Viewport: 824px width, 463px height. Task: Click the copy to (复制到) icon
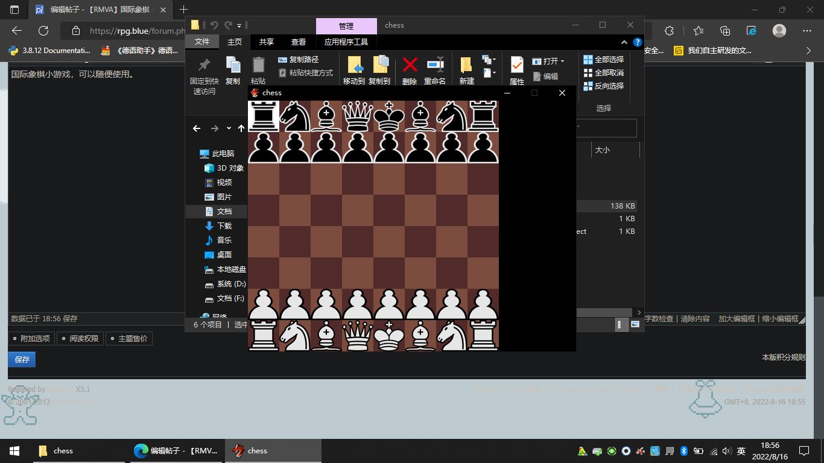[x=381, y=65]
